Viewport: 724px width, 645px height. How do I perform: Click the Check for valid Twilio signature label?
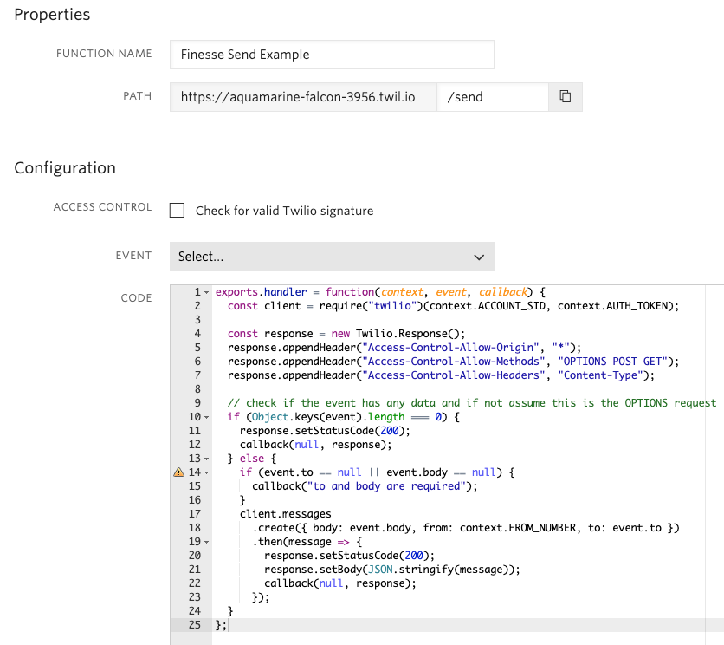click(284, 211)
